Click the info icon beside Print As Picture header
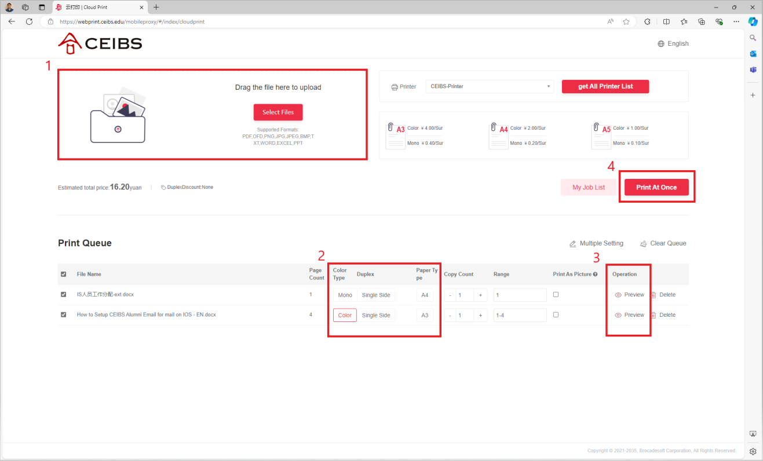The height and width of the screenshot is (461, 763). 596,274
